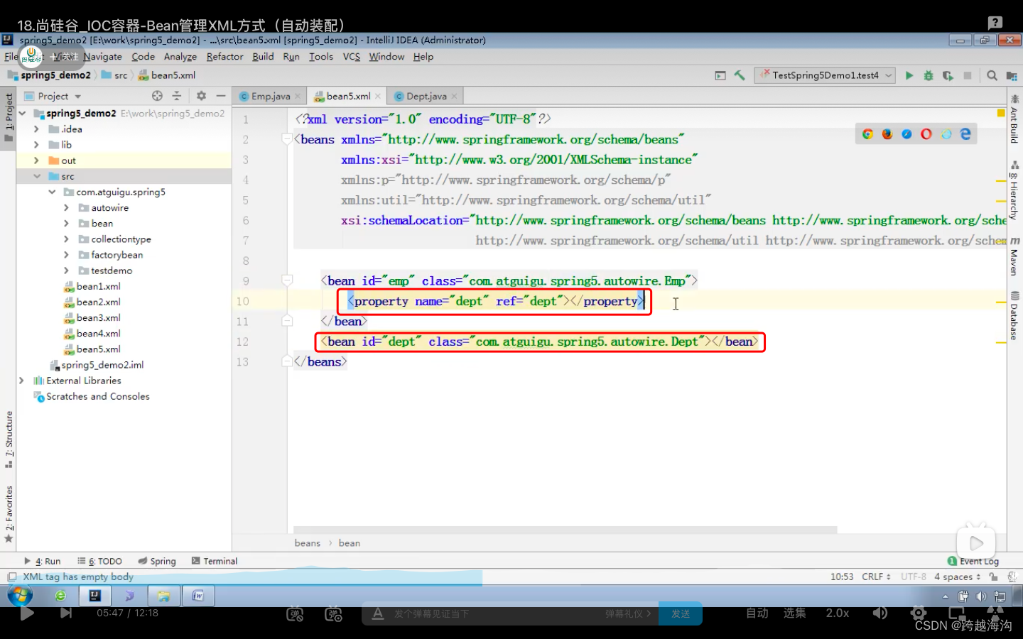Open the Spring tool window
Viewport: 1023px width, 639px height.
point(157,561)
